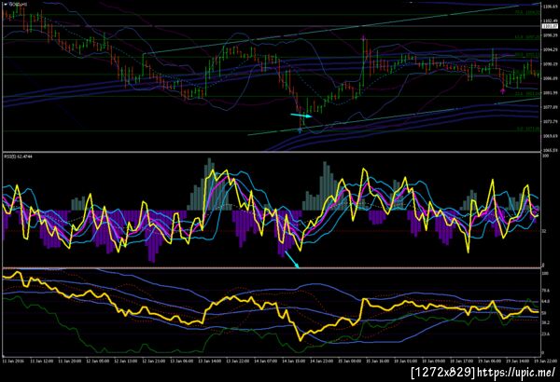Click the 14 Jan 07:00 time axis label
Screen dimensions: 560x382
point(266,361)
